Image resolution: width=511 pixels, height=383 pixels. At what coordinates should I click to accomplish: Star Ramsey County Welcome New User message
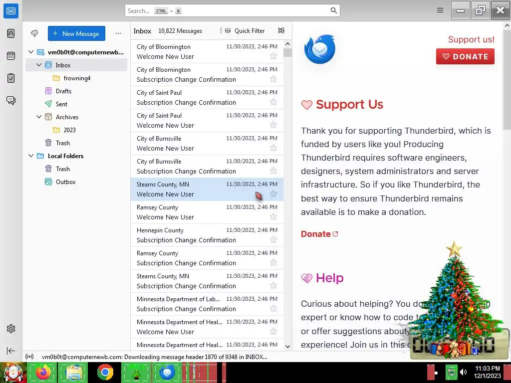pyautogui.click(x=273, y=216)
